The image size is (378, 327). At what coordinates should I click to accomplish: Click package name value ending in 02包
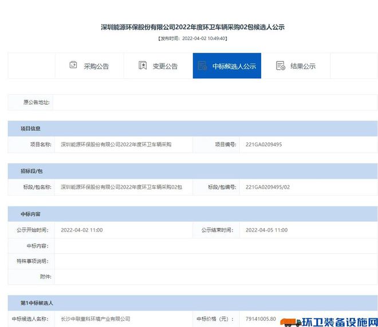click(121, 187)
